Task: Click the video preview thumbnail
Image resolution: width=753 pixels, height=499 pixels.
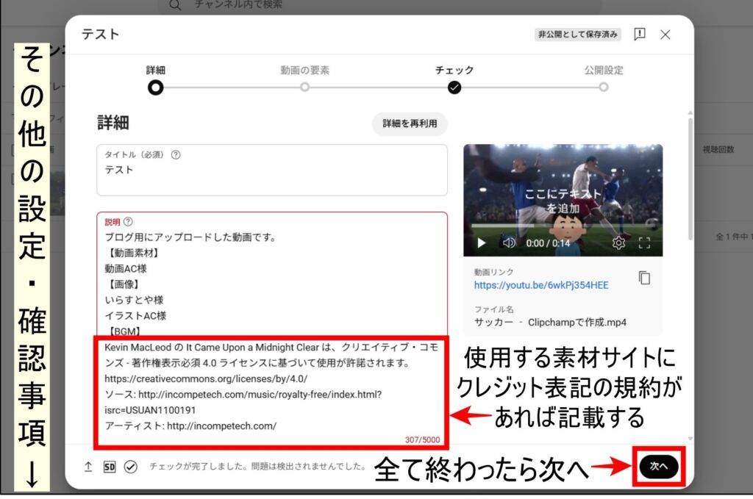Action: coord(563,200)
